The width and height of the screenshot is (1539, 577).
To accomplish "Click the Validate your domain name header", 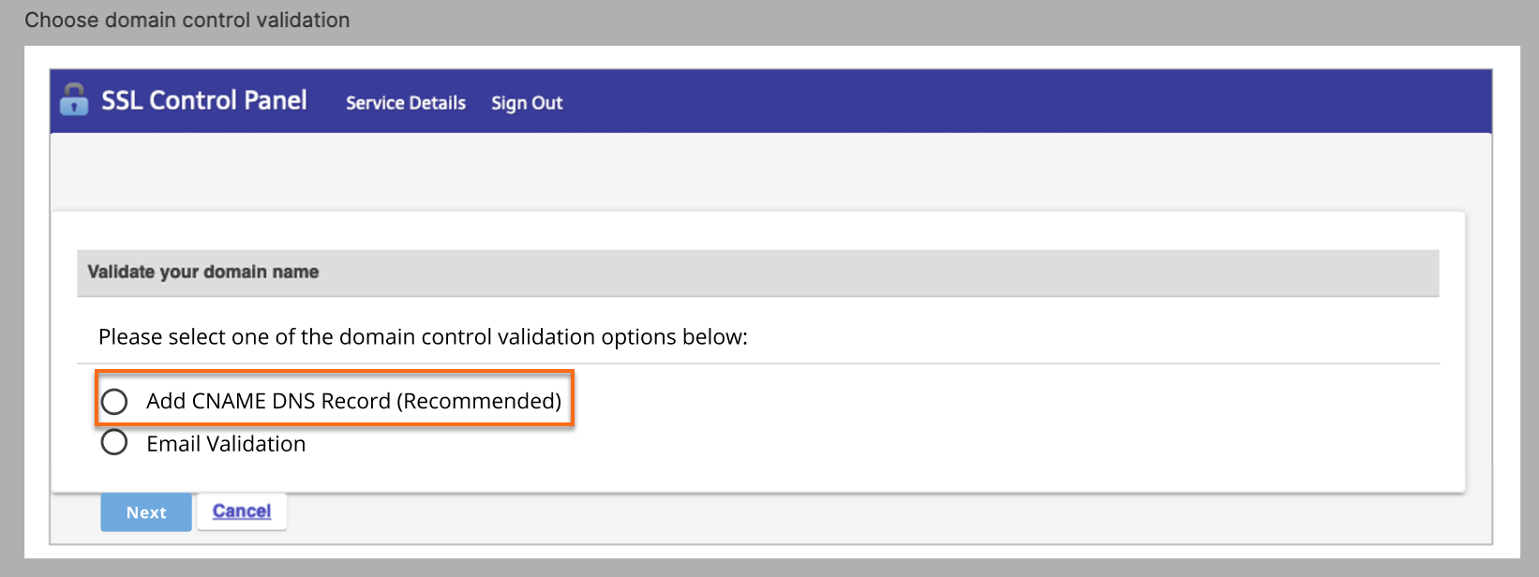I will tap(202, 272).
